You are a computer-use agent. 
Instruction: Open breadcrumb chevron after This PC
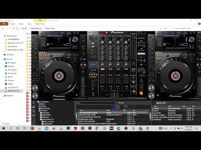click(x=29, y=28)
